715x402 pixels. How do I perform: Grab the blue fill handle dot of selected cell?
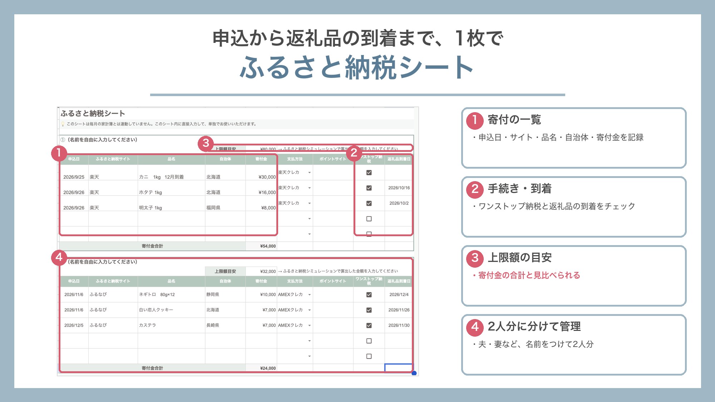[414, 373]
